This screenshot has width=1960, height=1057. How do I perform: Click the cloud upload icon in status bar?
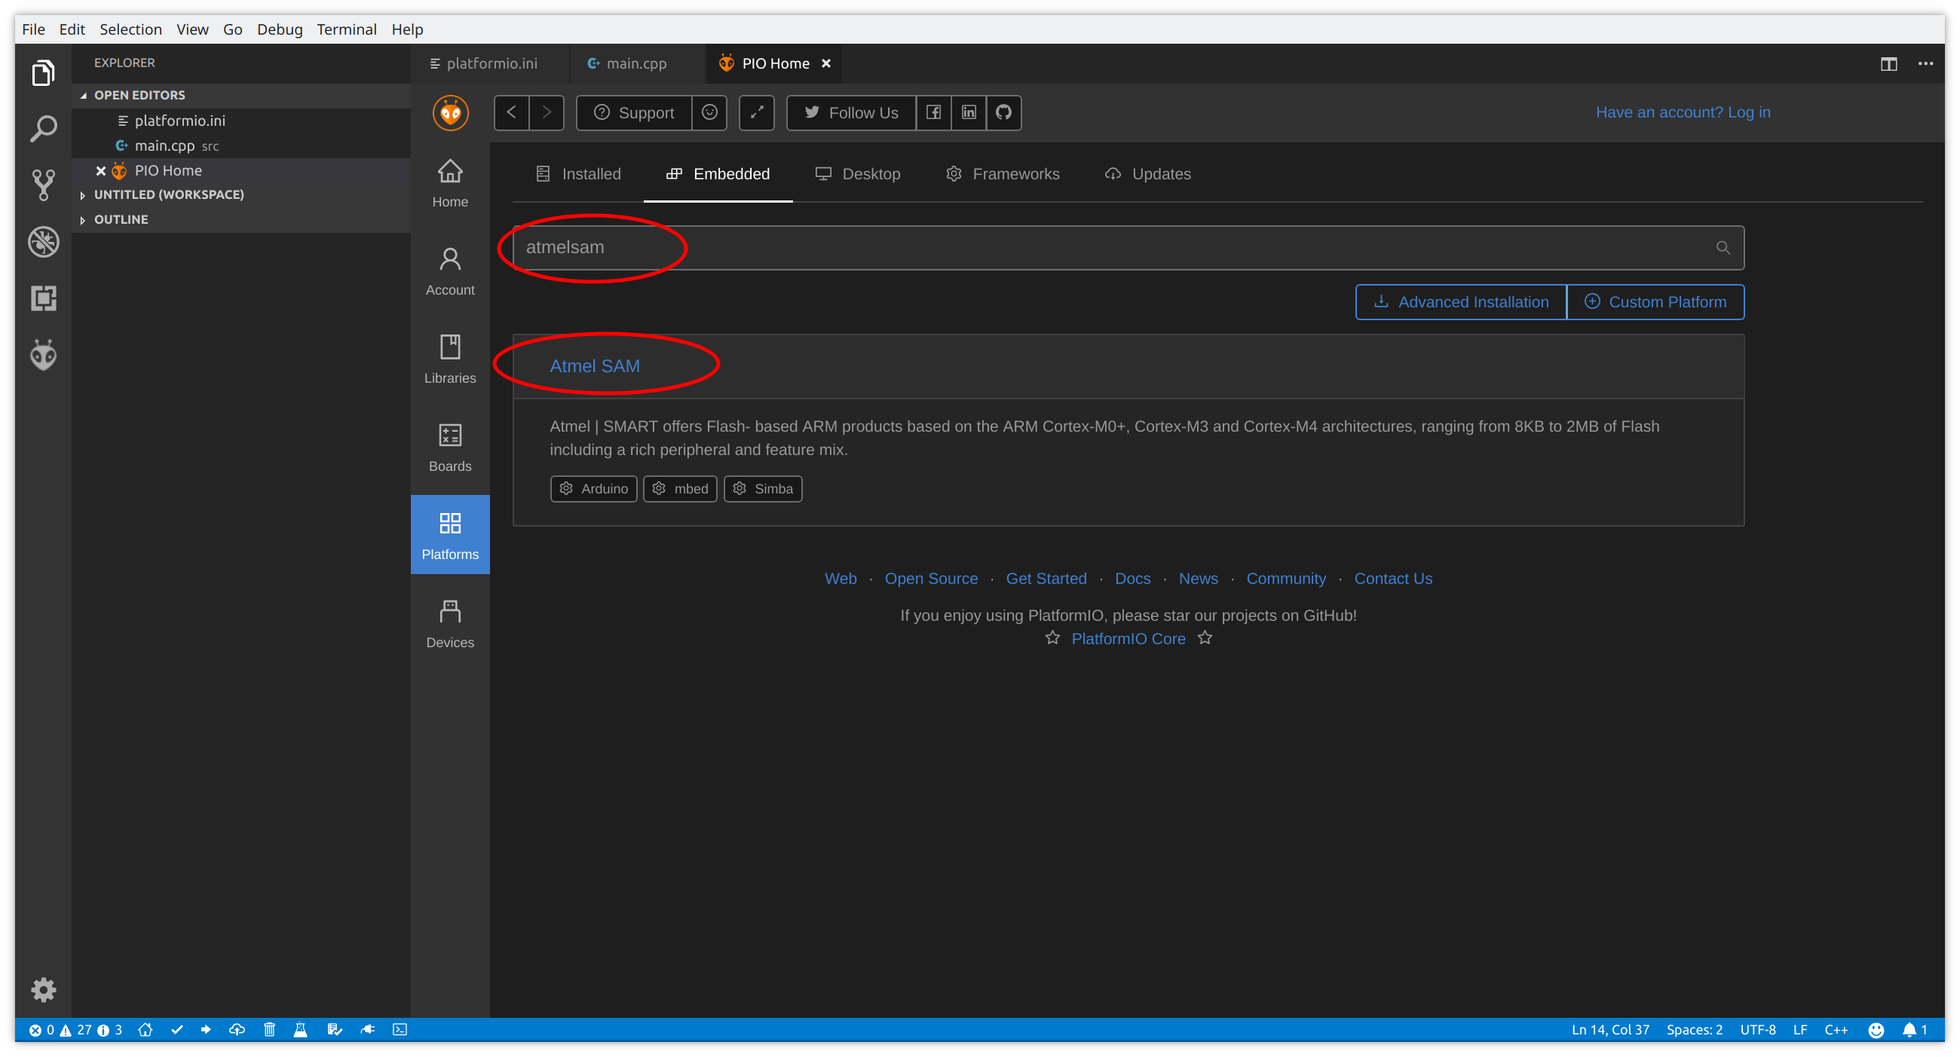(x=237, y=1029)
